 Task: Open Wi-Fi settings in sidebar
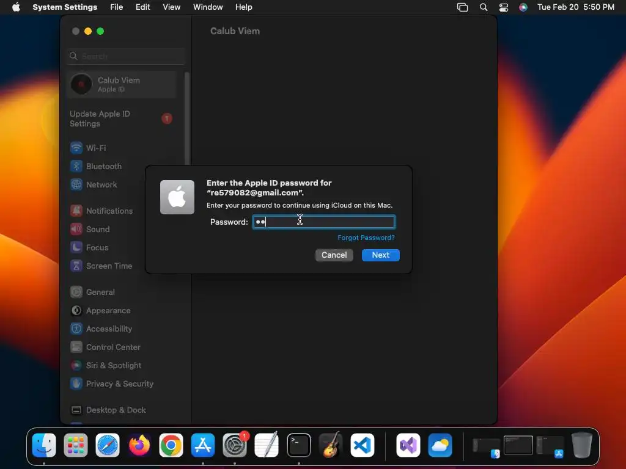pos(88,148)
